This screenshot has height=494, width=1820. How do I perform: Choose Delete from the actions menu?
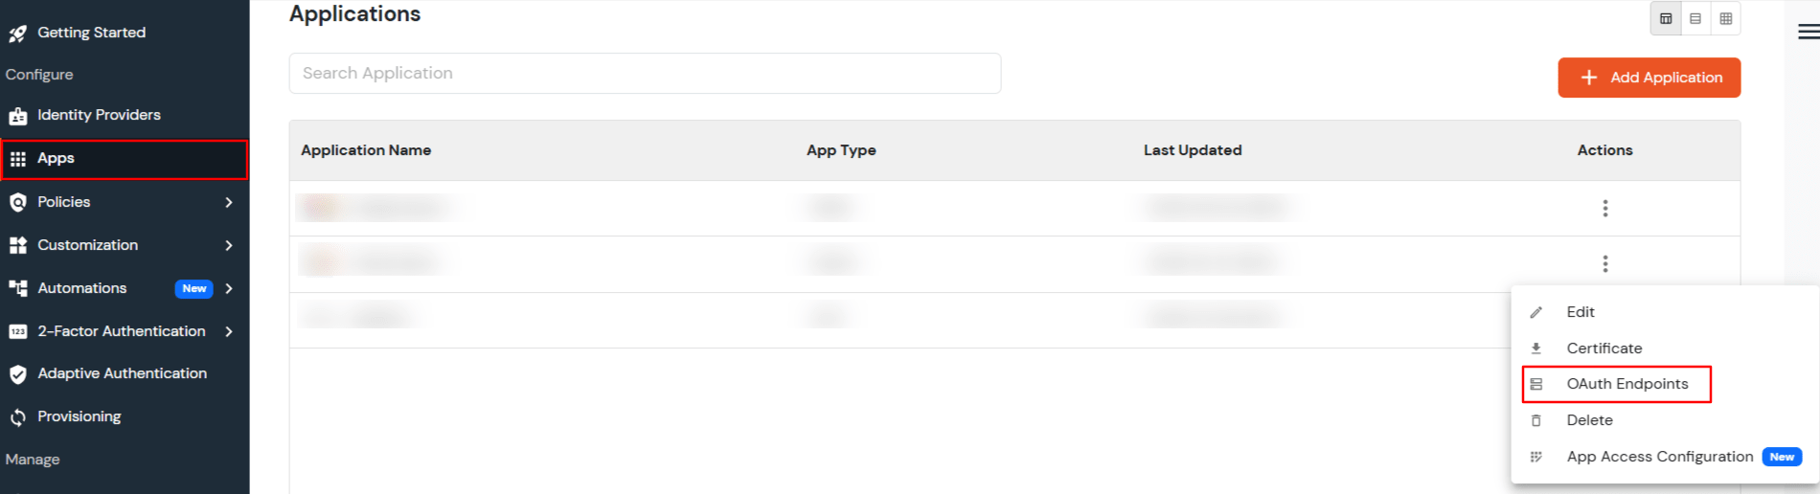[1589, 420]
